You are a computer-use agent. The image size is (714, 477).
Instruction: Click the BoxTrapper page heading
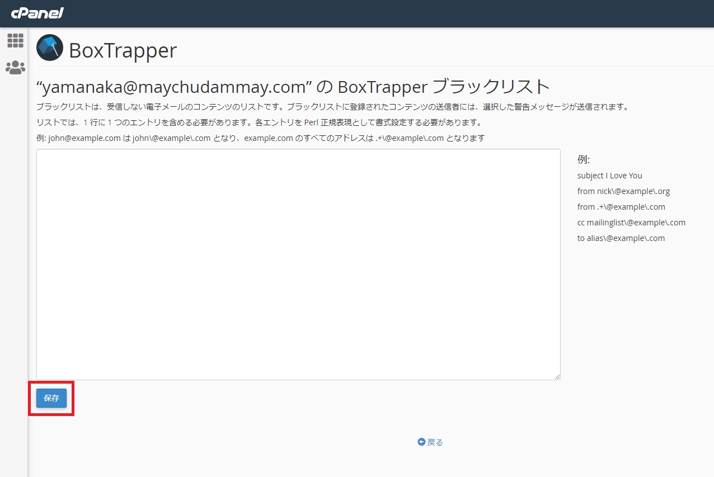tap(123, 50)
